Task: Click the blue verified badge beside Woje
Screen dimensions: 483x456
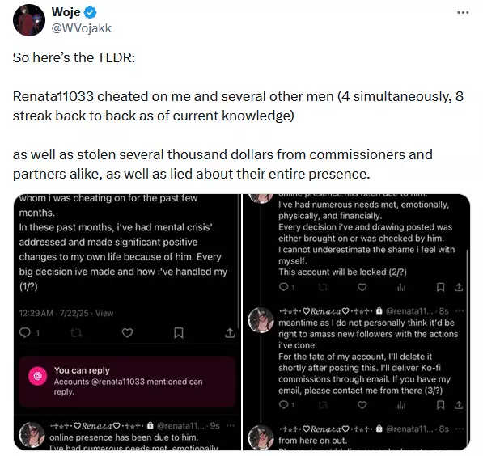Action: (91, 12)
